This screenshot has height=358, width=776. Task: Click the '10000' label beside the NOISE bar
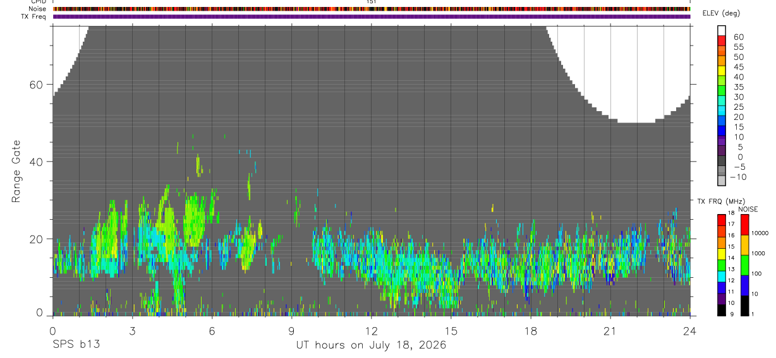click(x=759, y=233)
